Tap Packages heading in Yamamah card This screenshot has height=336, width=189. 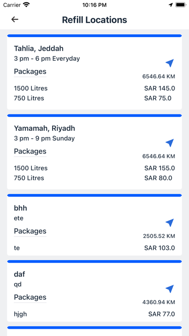(30, 151)
